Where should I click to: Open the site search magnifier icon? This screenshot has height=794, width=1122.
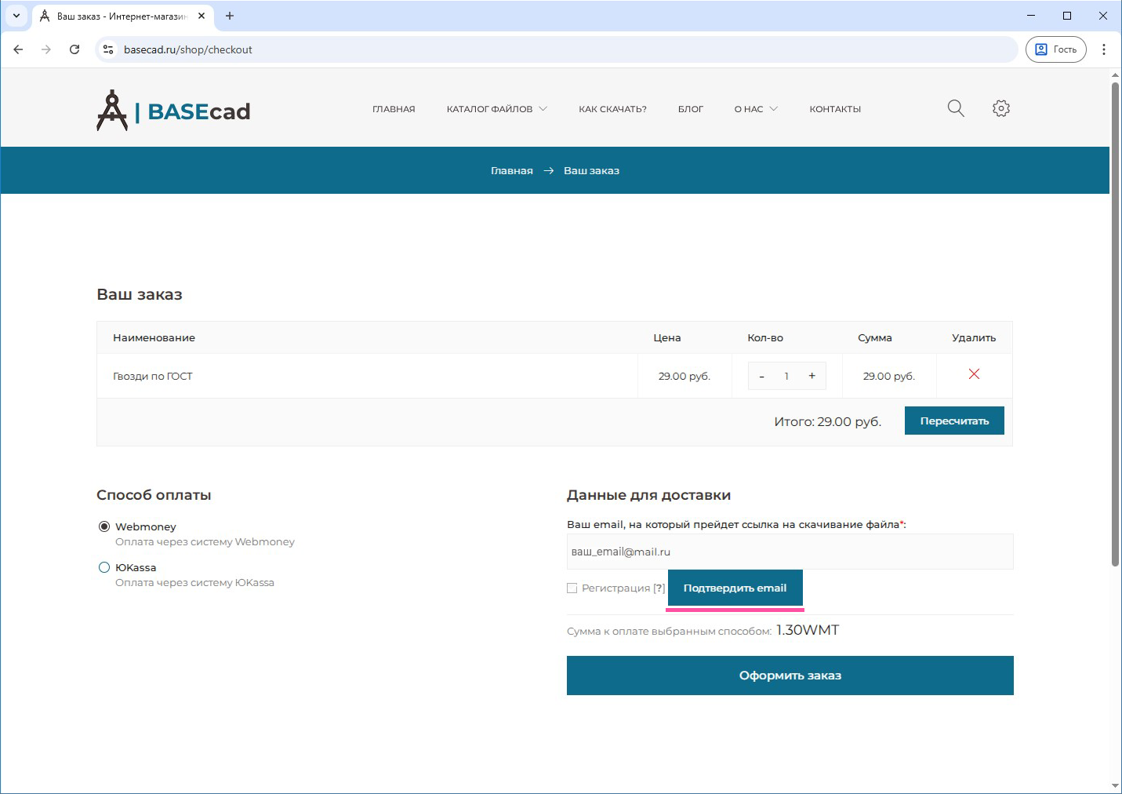click(x=955, y=108)
